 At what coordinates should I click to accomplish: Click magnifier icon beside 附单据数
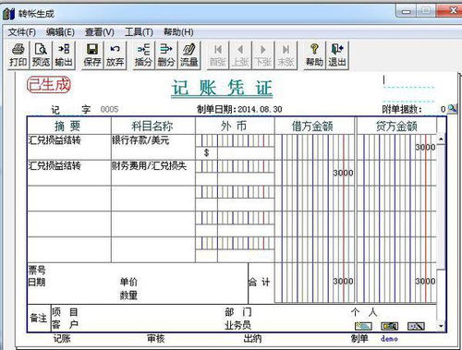coord(452,109)
